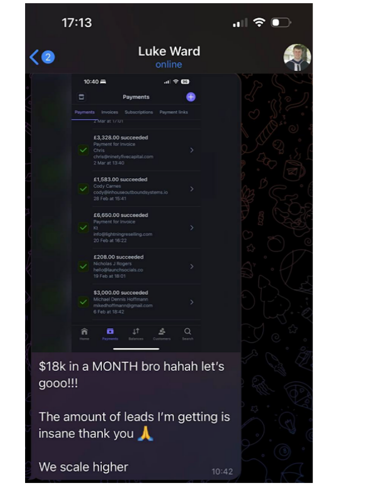Click the calendar icon beside Payments title
392x491 pixels.
(82, 97)
